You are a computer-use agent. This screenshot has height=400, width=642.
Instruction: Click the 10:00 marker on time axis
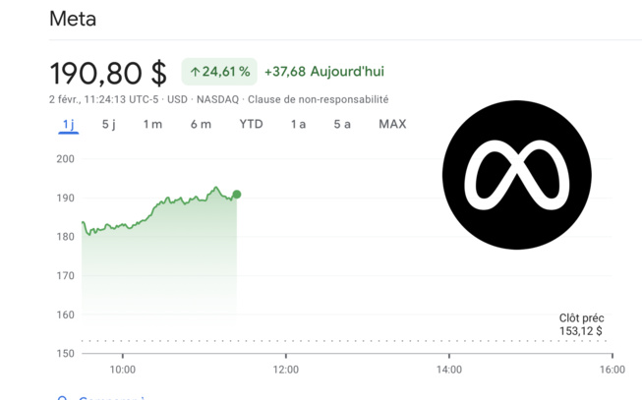point(122,370)
